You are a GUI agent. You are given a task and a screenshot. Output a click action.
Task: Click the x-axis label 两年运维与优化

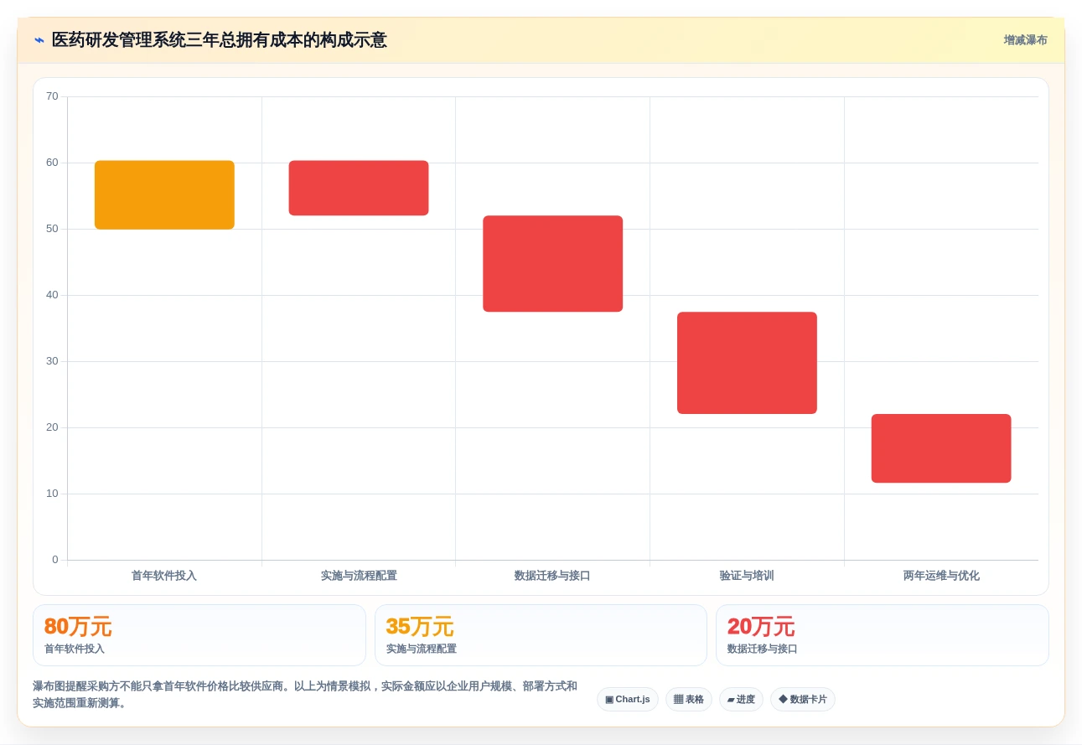(941, 576)
